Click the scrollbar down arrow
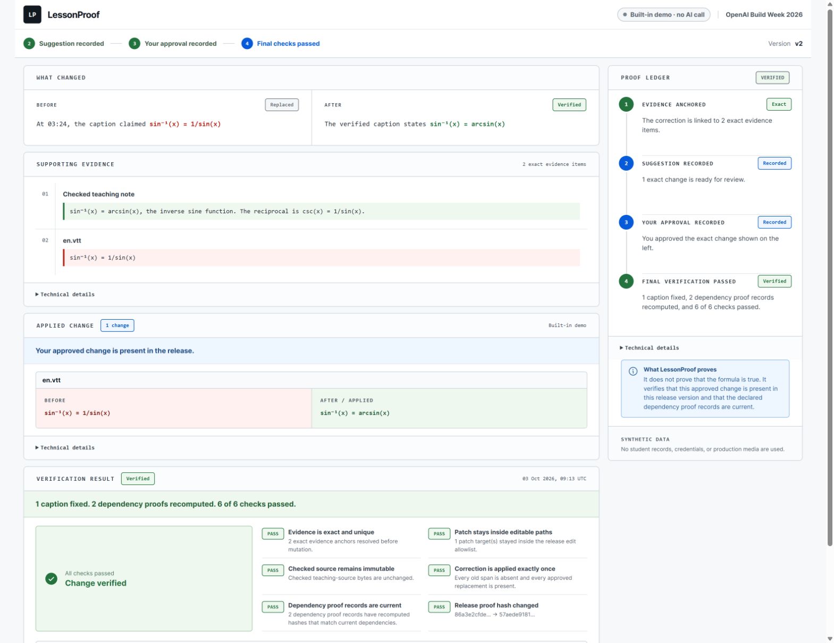The width and height of the screenshot is (834, 643). coord(830,639)
